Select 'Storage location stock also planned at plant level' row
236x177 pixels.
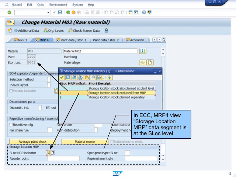tap(107, 88)
